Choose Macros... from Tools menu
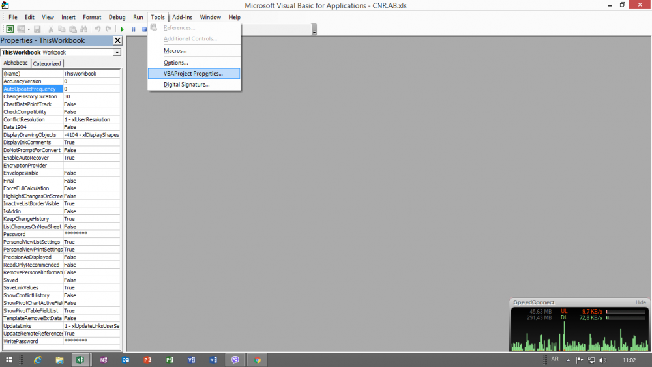Screen dimensions: 652x367 [194, 51]
